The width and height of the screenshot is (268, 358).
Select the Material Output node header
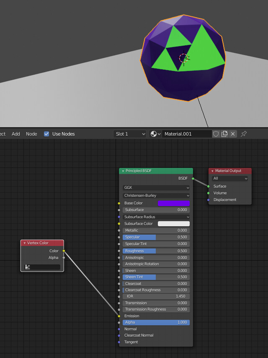pos(230,171)
